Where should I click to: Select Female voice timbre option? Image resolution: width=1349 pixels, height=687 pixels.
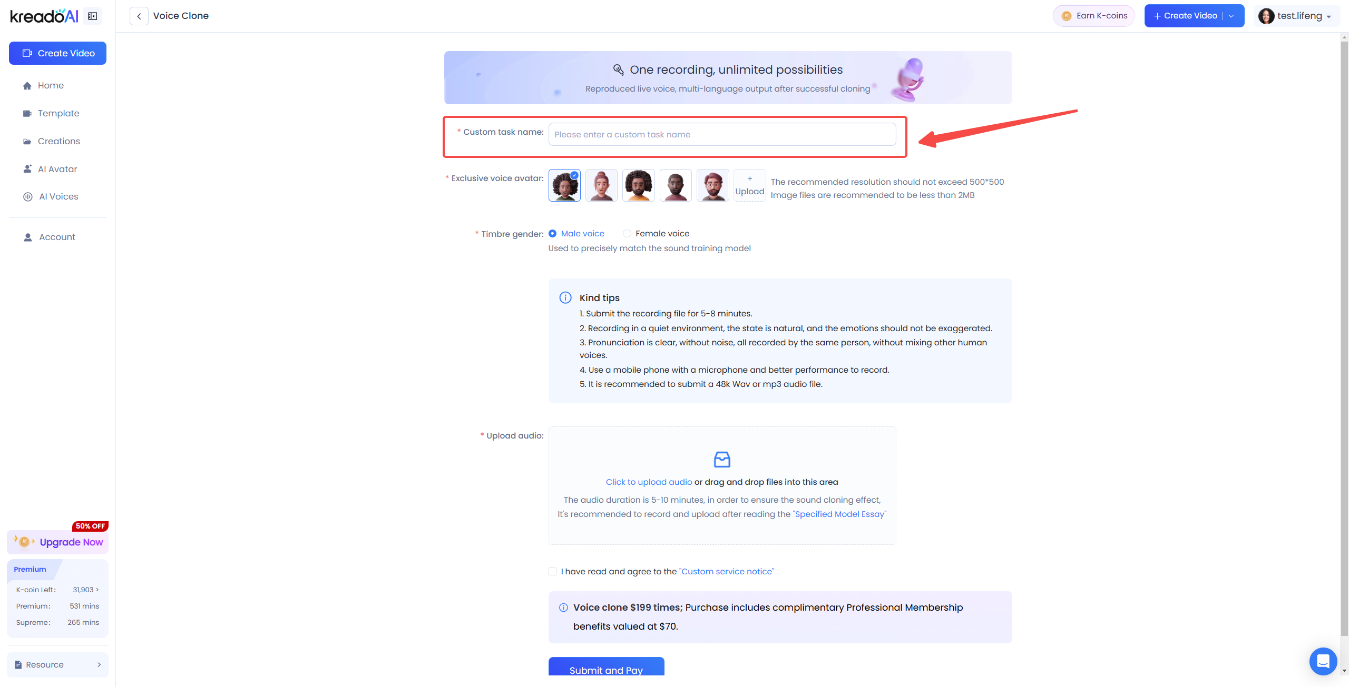click(x=656, y=233)
